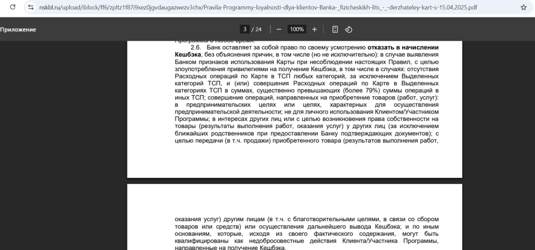Click the line starting "оказания услуг)" on next page
Screen dimensions: 535x250
pos(307,219)
